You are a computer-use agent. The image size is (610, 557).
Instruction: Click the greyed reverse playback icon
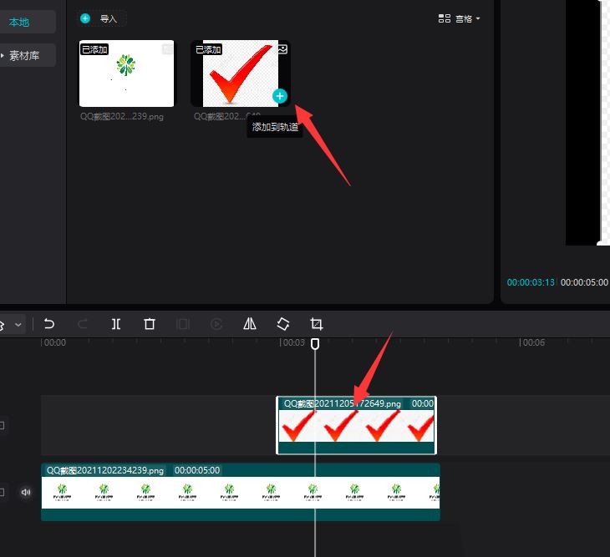(216, 324)
